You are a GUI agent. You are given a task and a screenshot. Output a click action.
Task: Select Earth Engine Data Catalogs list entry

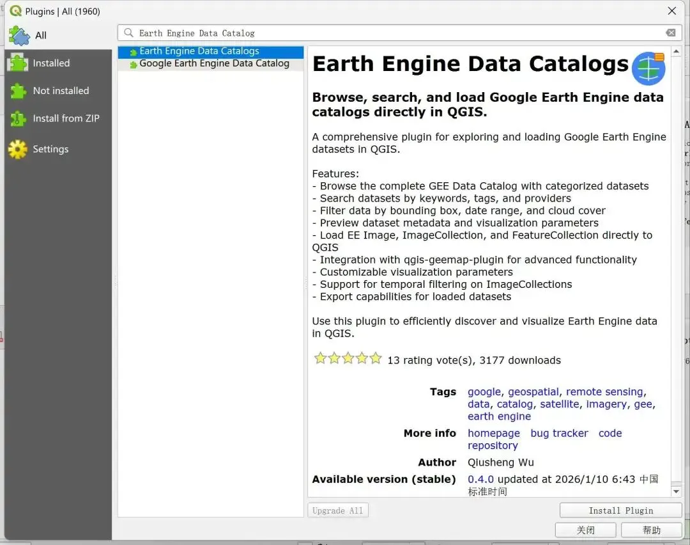(199, 51)
